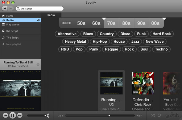Select the Rock genre
The height and width of the screenshot is (120, 182).
pyautogui.click(x=129, y=49)
